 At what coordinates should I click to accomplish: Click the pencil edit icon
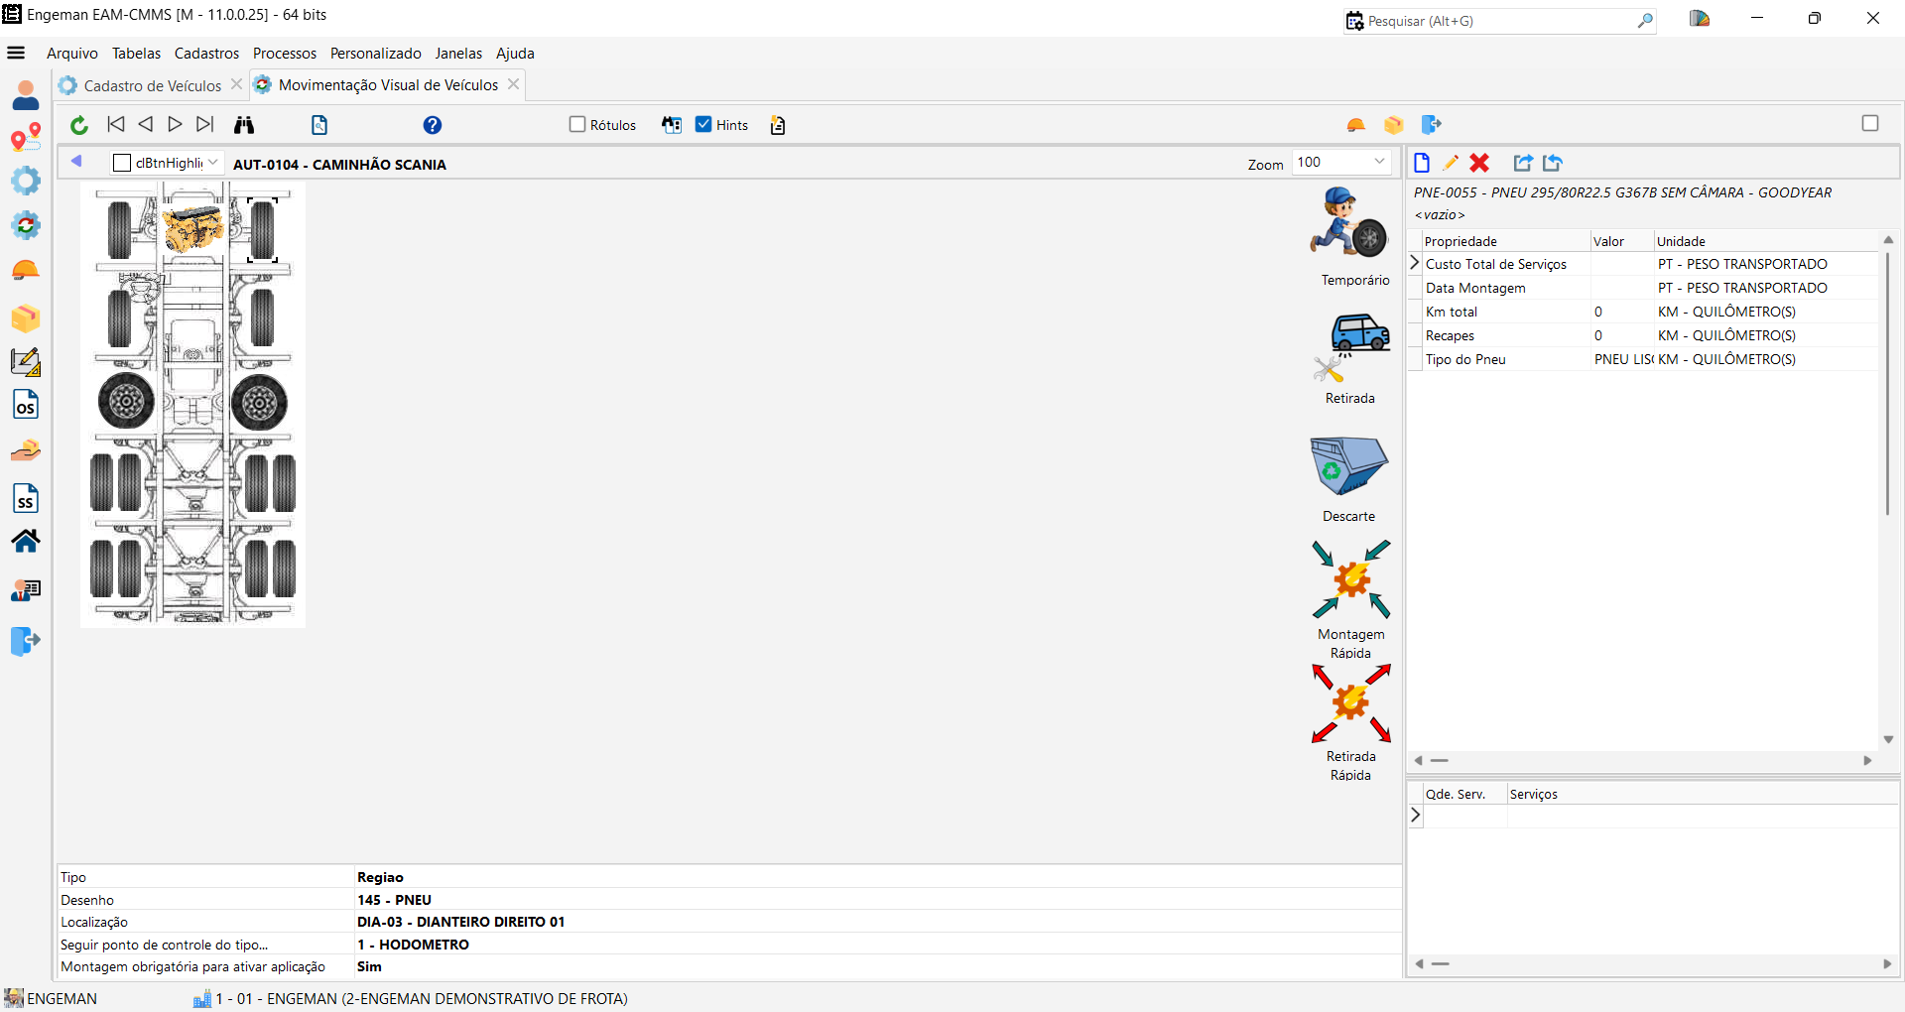[x=1451, y=164]
